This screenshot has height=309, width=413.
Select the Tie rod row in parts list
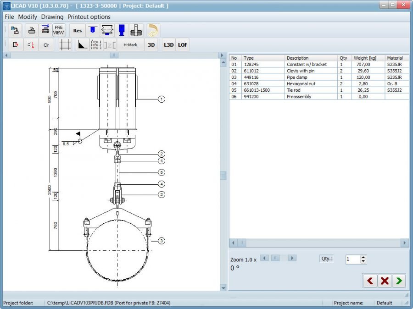pos(298,90)
